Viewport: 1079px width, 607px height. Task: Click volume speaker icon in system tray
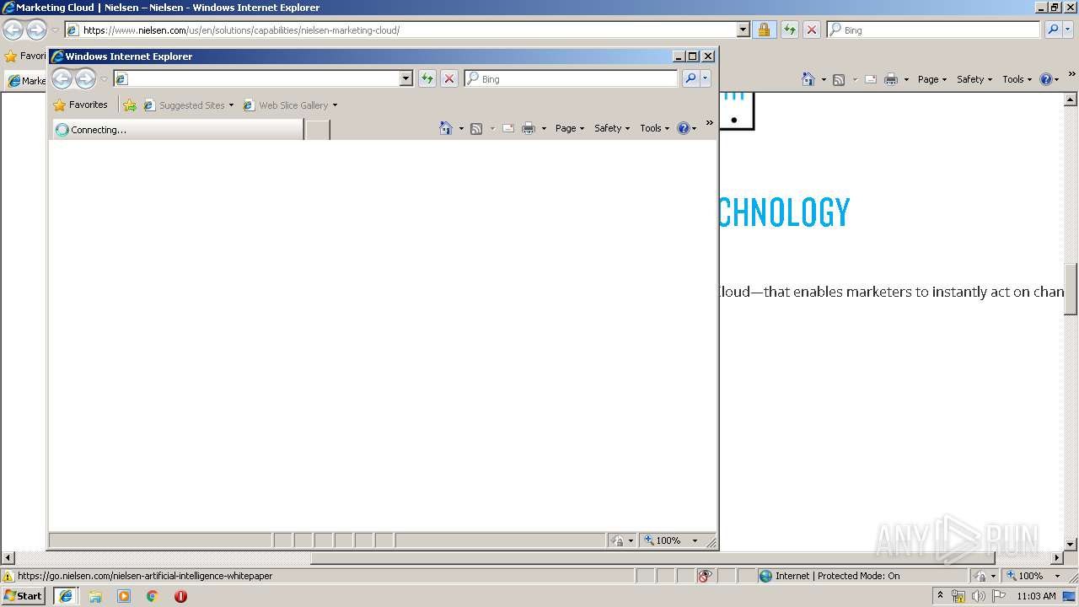pos(978,596)
